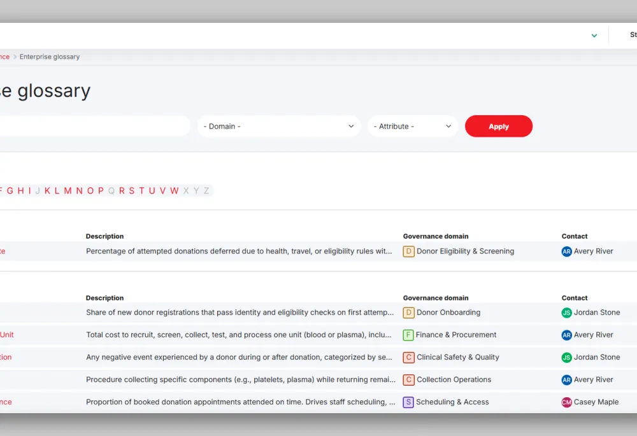
Task: Click the D icon beside Donor Eligibility & Screening
Action: pos(409,251)
